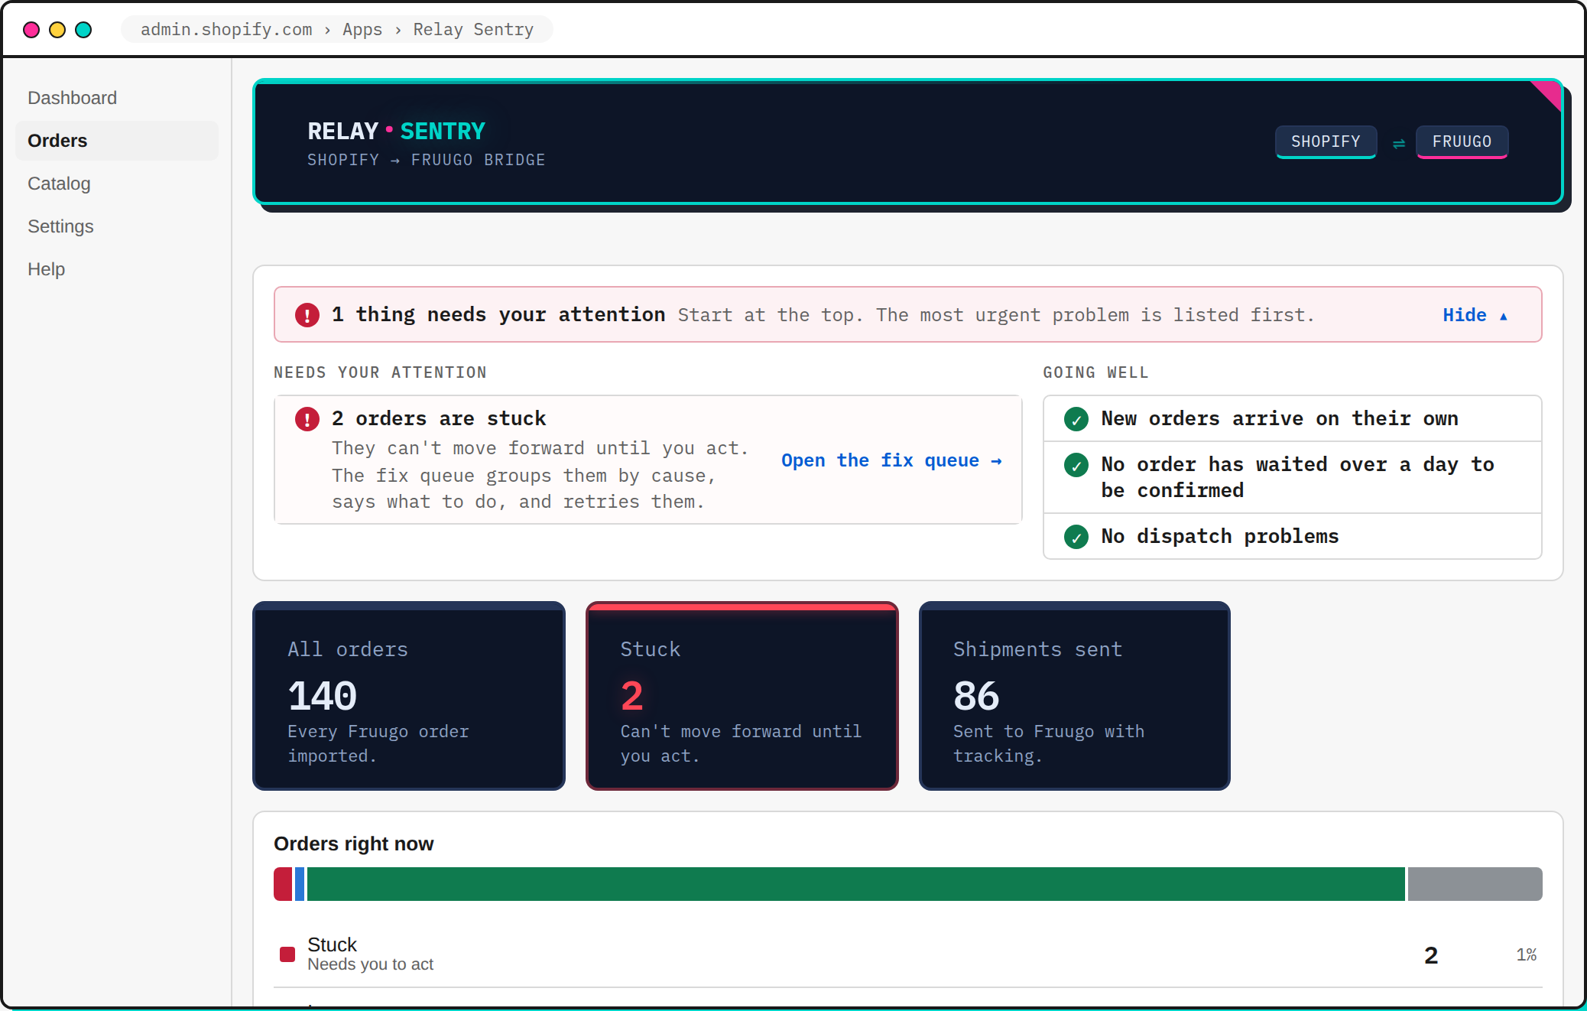Open Settings from the sidebar

117,226
